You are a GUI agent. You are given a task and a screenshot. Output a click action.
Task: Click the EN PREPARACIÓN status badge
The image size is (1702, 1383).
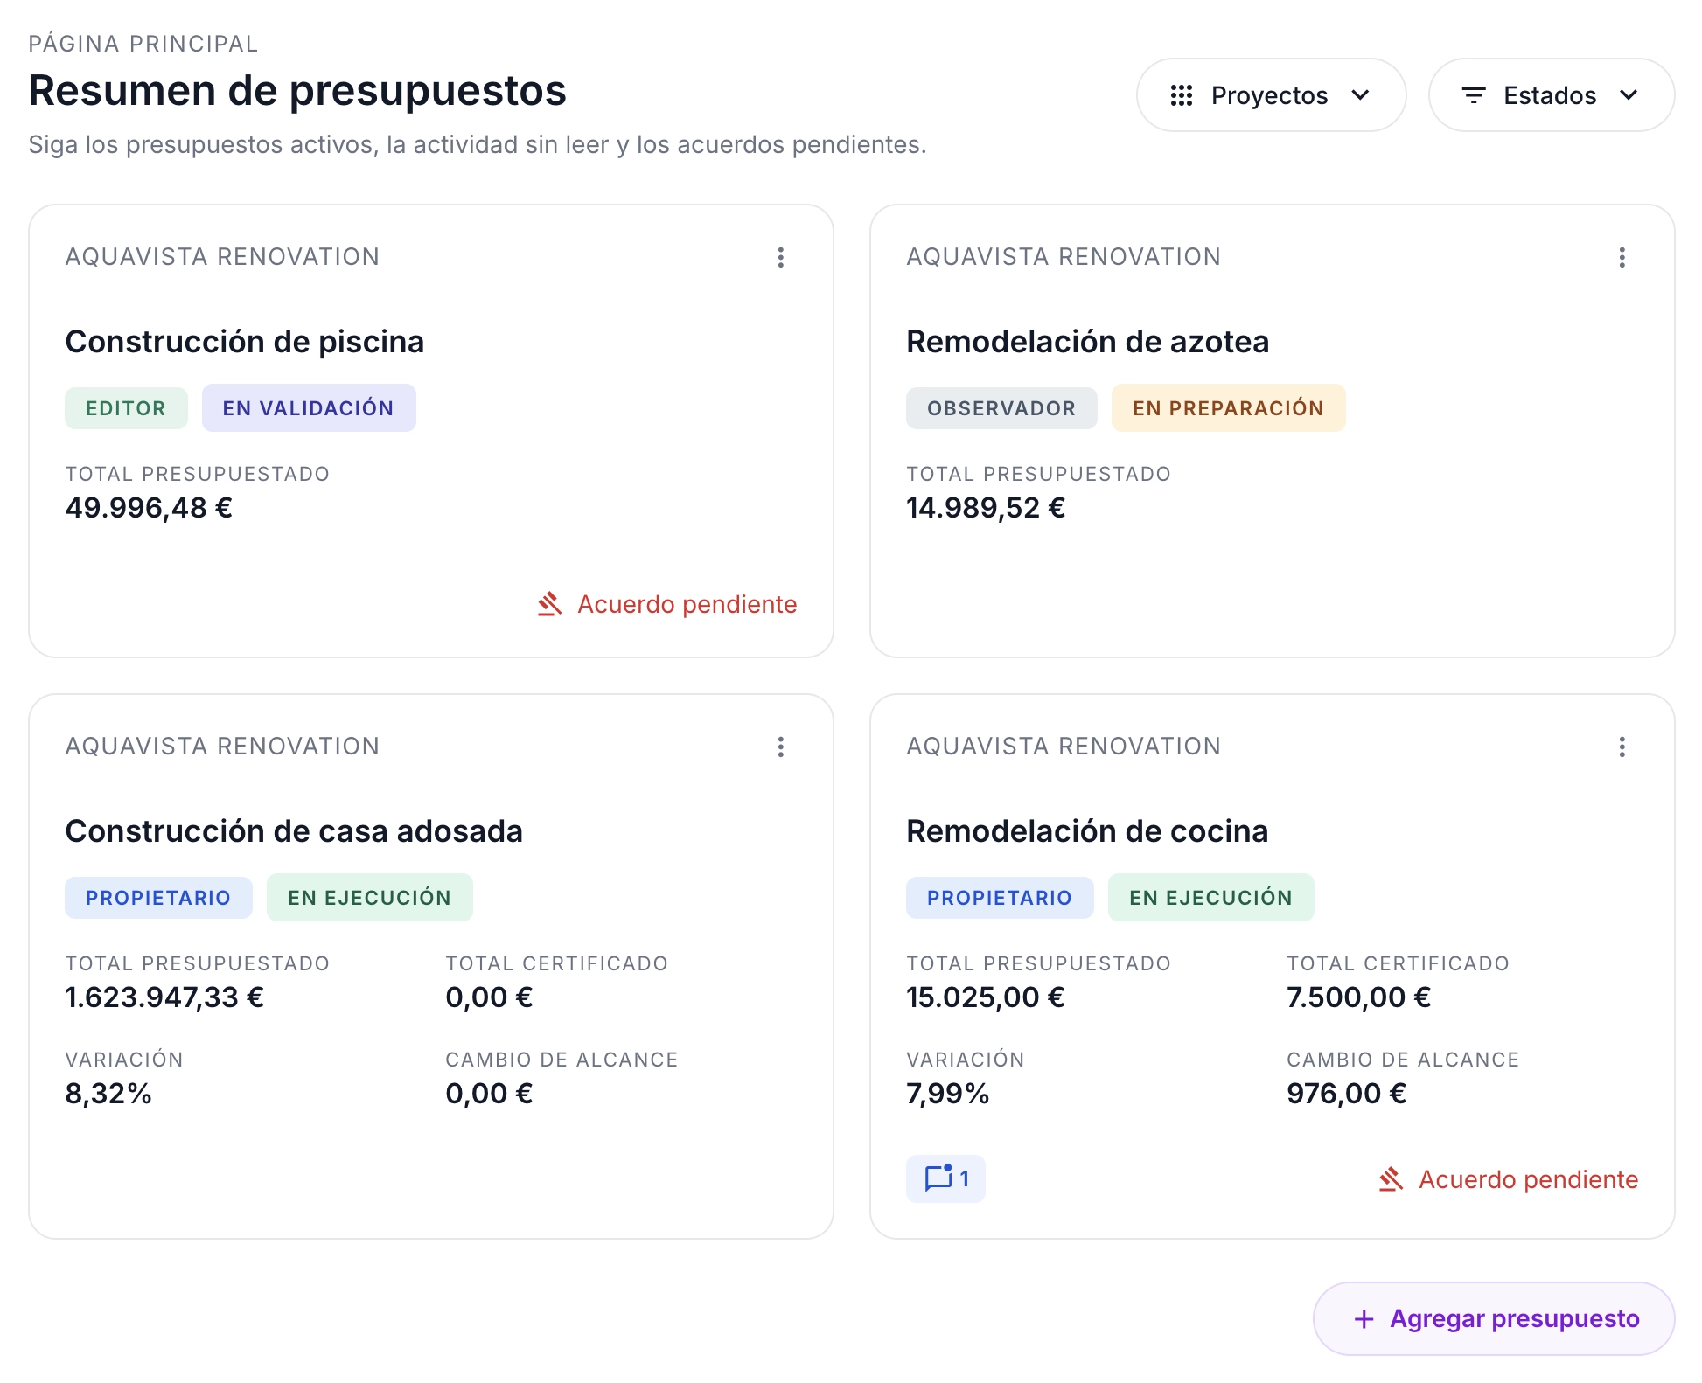pos(1228,407)
